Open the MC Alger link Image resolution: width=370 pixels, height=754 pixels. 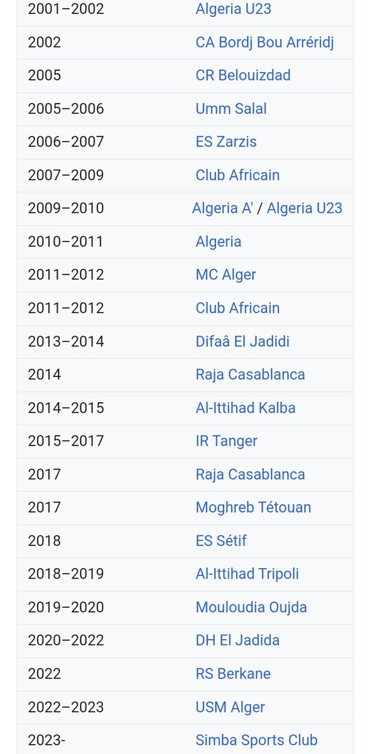point(226,275)
